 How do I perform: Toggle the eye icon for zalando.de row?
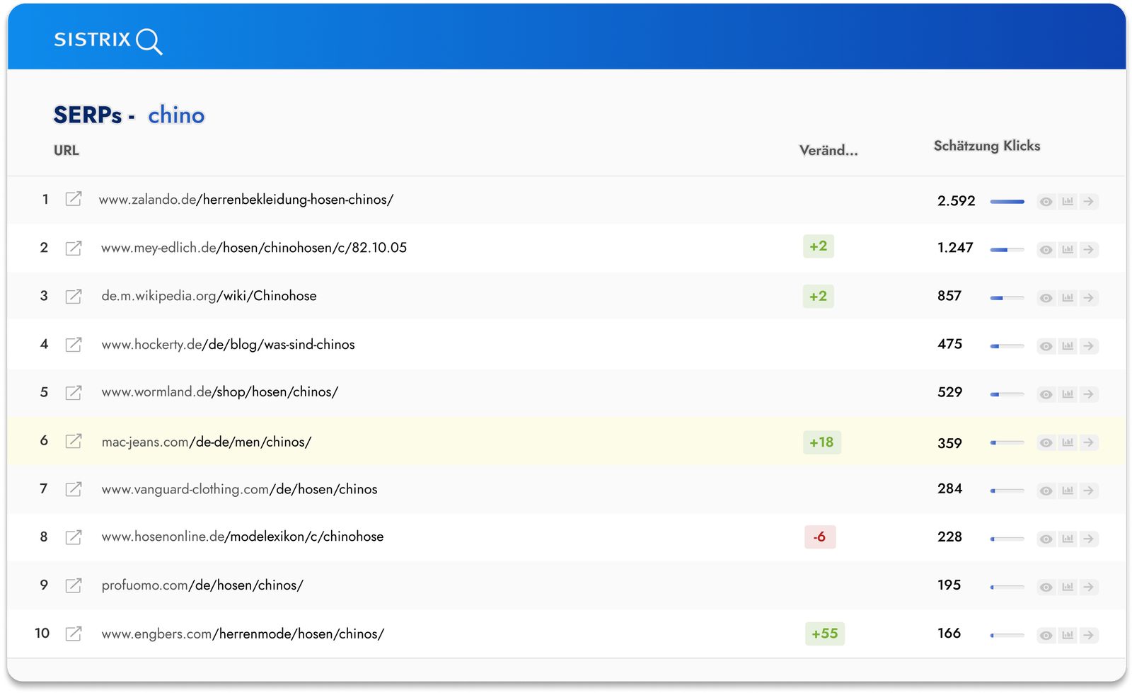pos(1046,202)
